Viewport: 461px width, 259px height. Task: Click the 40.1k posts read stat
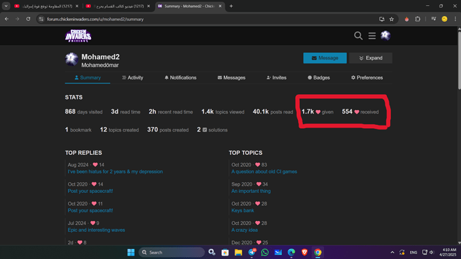pyautogui.click(x=273, y=112)
